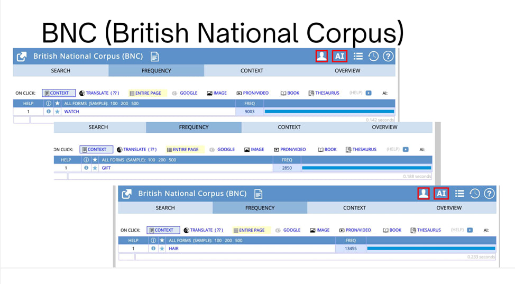Image resolution: width=515 pixels, height=284 pixels.
Task: Select ENTIRE PAGE option in the HAIR panel
Action: tap(249, 231)
